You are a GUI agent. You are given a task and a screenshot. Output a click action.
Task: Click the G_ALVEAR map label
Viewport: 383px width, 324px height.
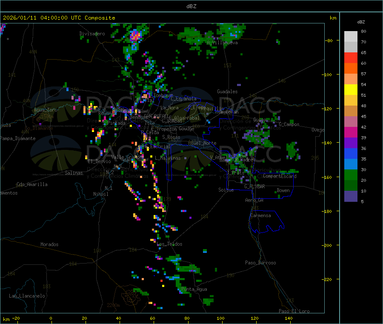[255, 186]
